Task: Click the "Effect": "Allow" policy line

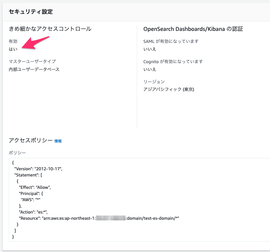Action: (x=35, y=187)
